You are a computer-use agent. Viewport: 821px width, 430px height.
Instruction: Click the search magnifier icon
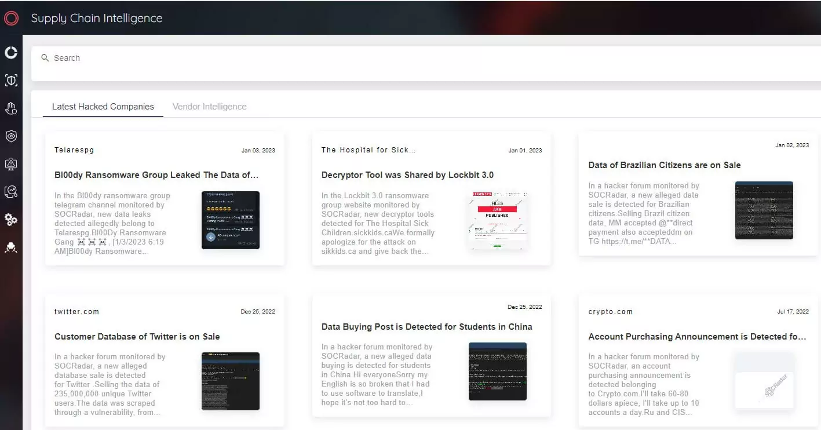(x=45, y=58)
